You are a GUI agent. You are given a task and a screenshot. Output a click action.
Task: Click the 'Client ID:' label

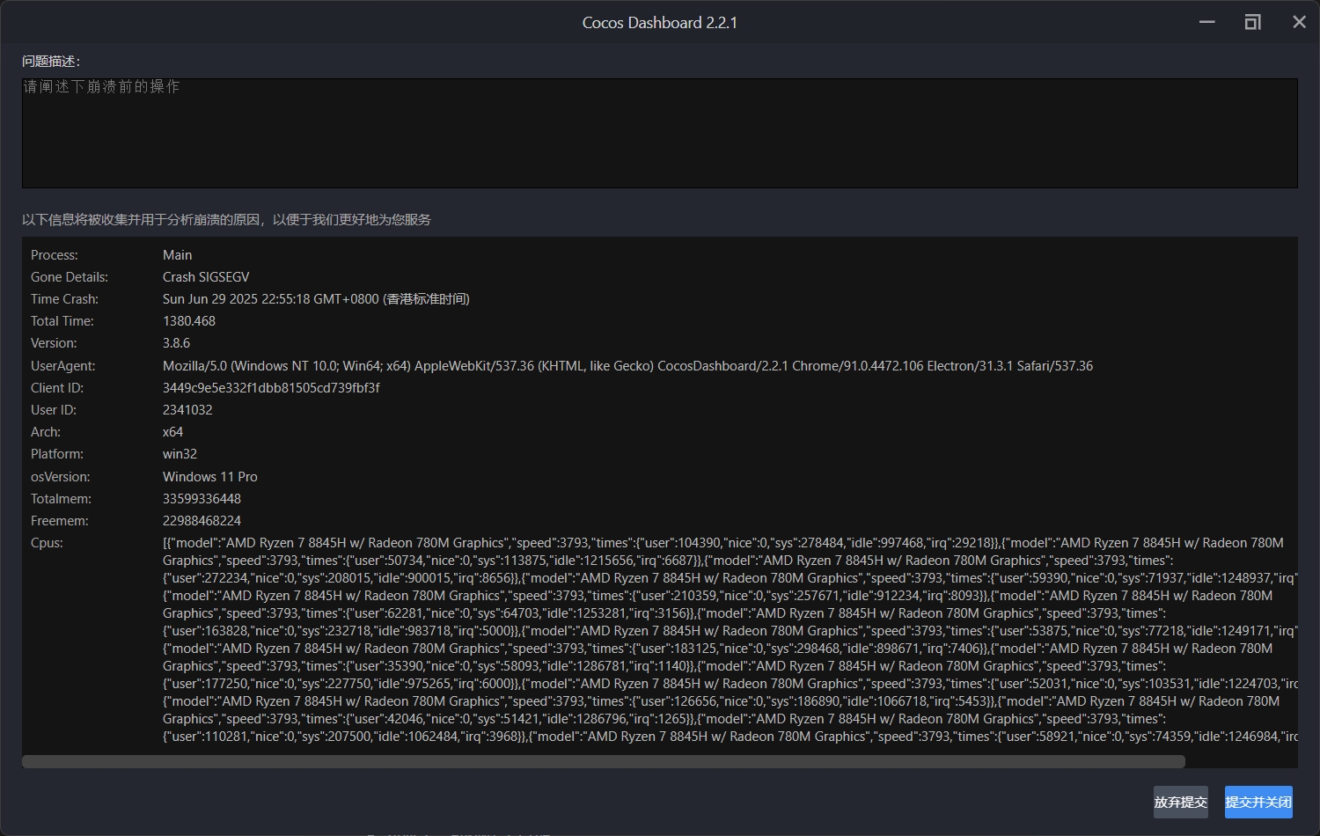tap(59, 388)
